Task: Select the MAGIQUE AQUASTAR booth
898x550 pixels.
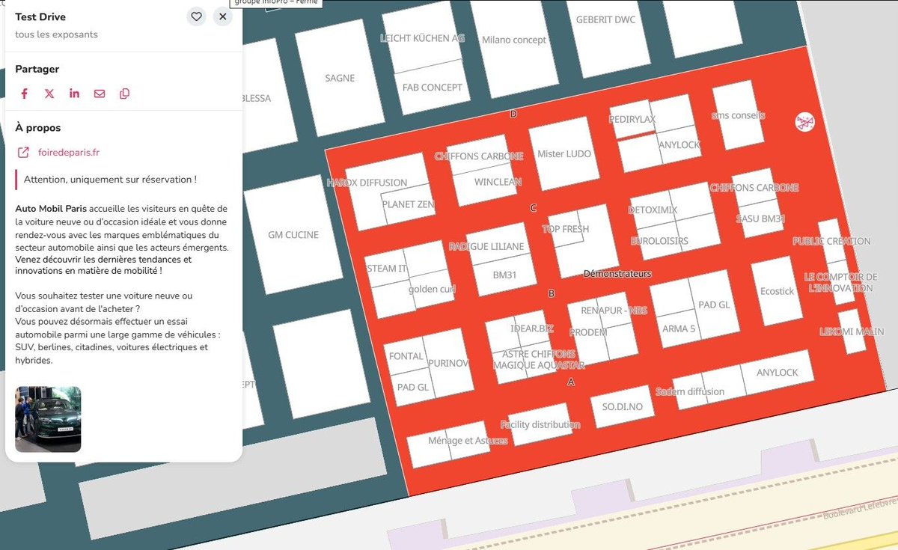Action: [539, 366]
